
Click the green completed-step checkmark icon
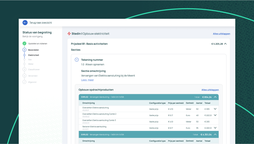(x=24, y=43)
